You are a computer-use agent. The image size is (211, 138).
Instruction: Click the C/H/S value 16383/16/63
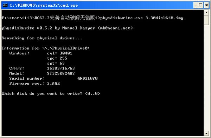click(61, 68)
